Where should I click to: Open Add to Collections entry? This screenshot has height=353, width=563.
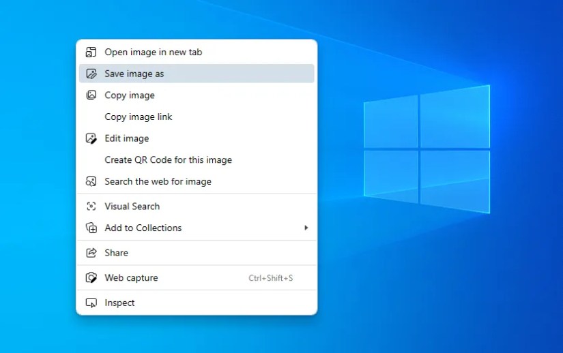(x=197, y=228)
